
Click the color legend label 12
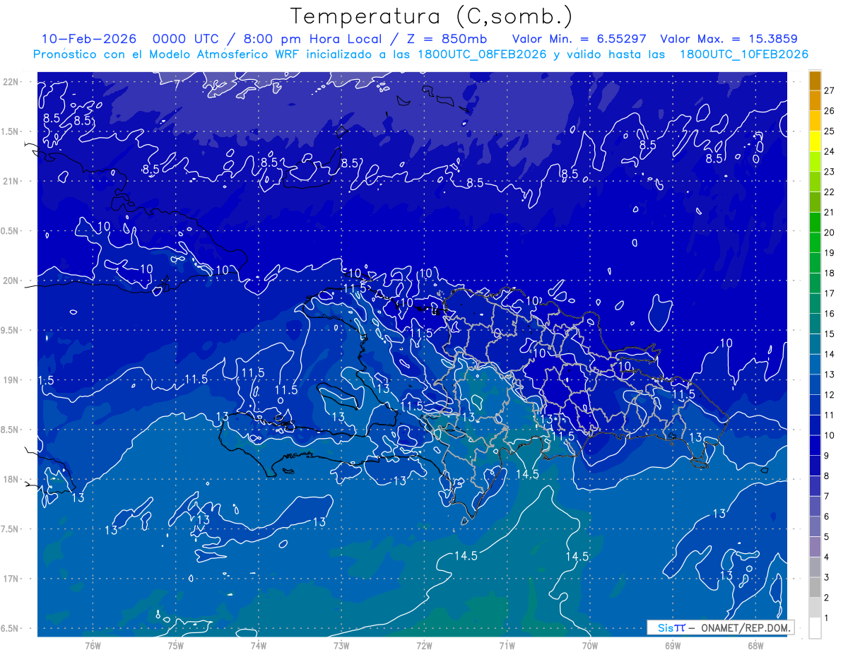pos(829,395)
